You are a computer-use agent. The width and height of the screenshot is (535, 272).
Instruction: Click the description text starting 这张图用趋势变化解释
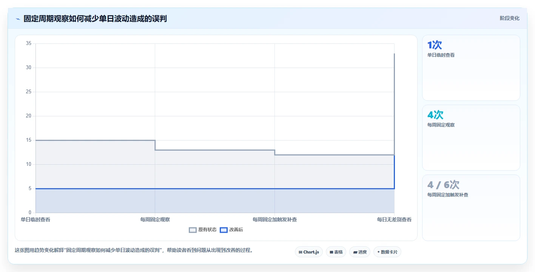tap(134, 250)
